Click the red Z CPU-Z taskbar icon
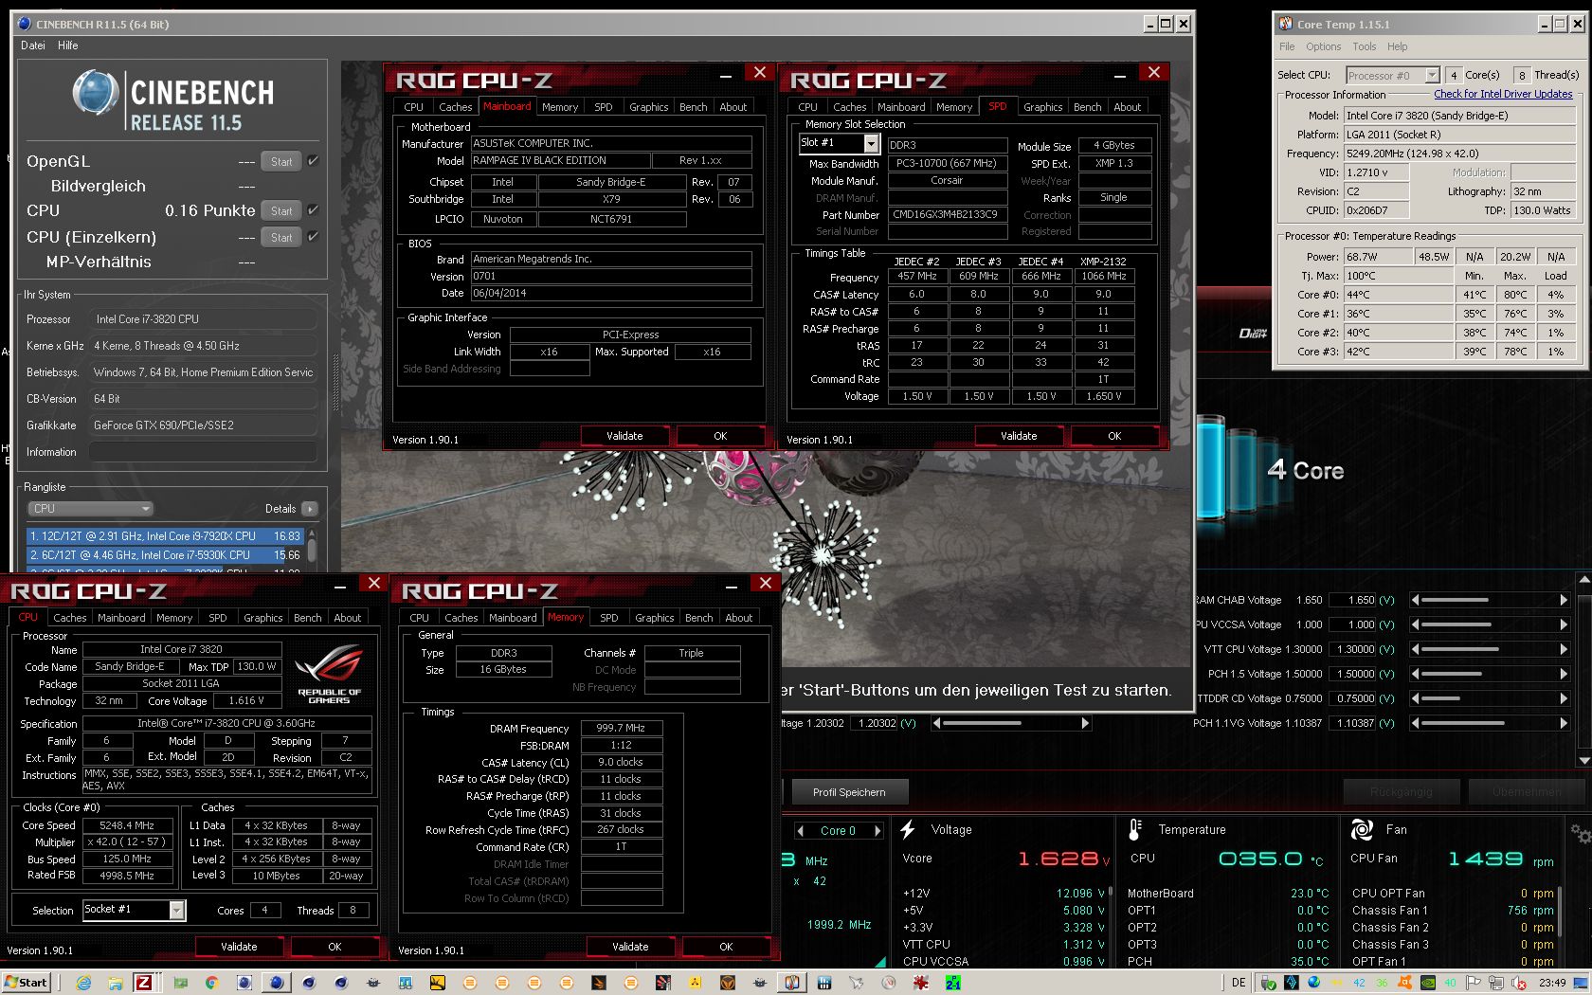Image resolution: width=1592 pixels, height=995 pixels. [x=143, y=983]
